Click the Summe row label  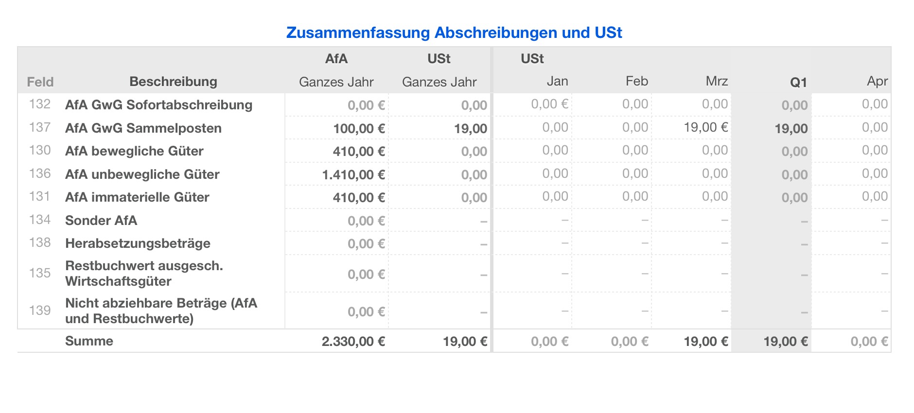pos(89,341)
